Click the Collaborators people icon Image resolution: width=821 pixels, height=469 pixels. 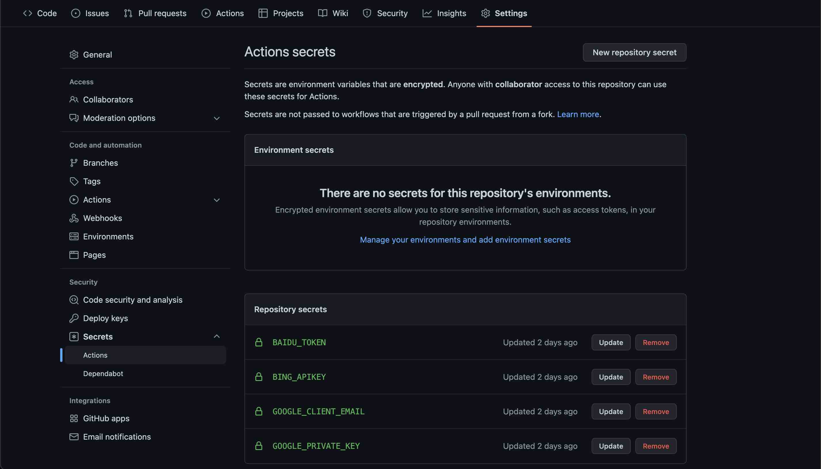[x=74, y=100]
